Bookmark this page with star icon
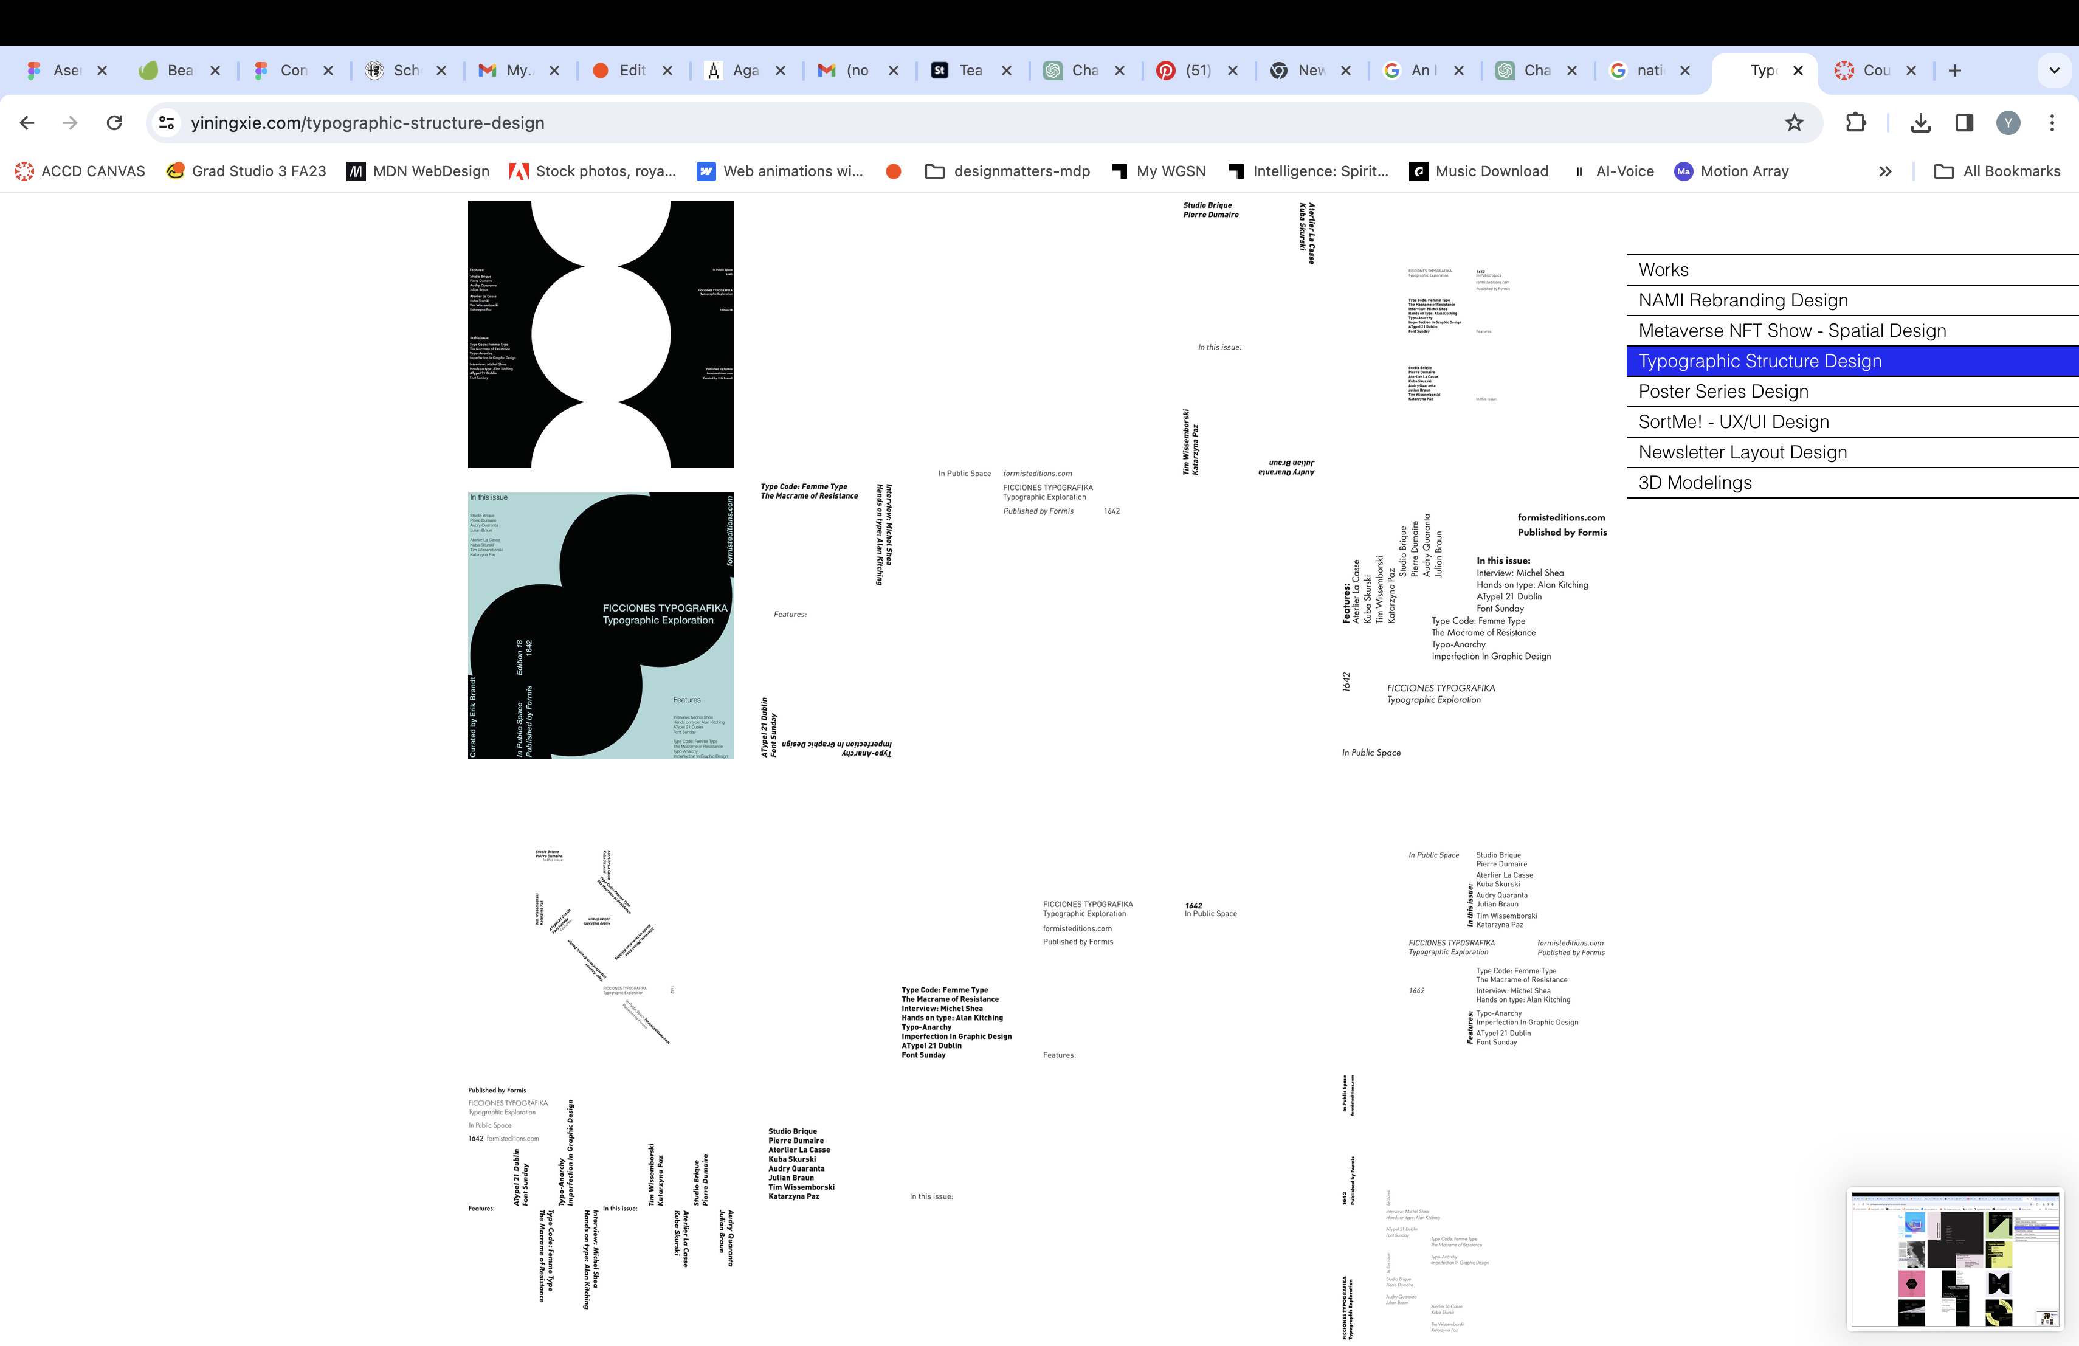The width and height of the screenshot is (2079, 1346). coord(1793,123)
